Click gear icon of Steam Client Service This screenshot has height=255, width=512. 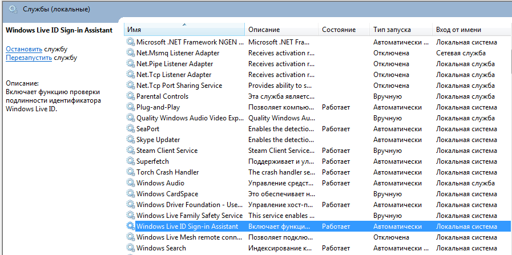tap(131, 151)
